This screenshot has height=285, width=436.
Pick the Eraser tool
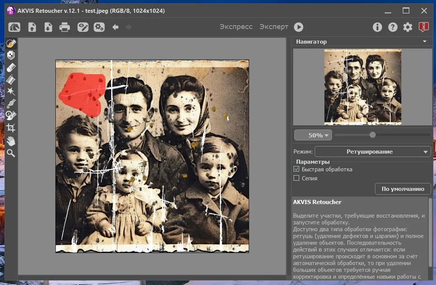click(11, 67)
